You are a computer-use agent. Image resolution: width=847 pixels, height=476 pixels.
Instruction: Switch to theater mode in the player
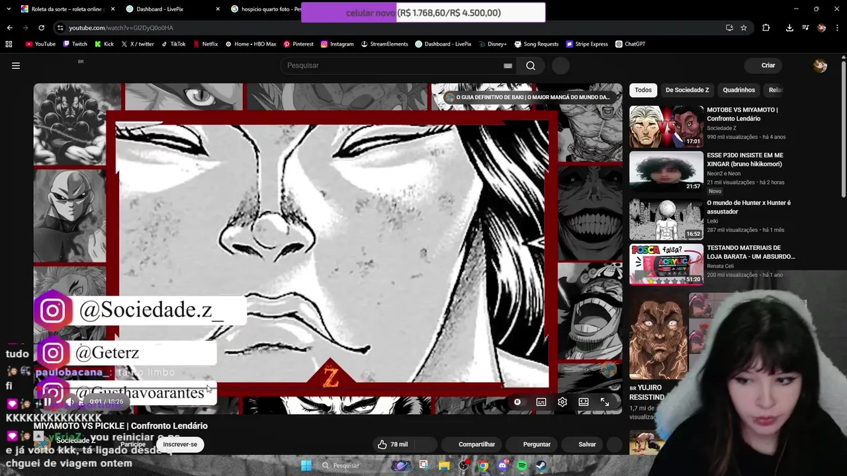[x=584, y=402]
